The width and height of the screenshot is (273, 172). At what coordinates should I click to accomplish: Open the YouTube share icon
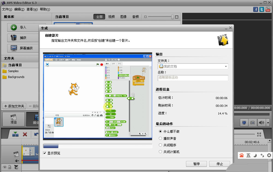(268, 9)
